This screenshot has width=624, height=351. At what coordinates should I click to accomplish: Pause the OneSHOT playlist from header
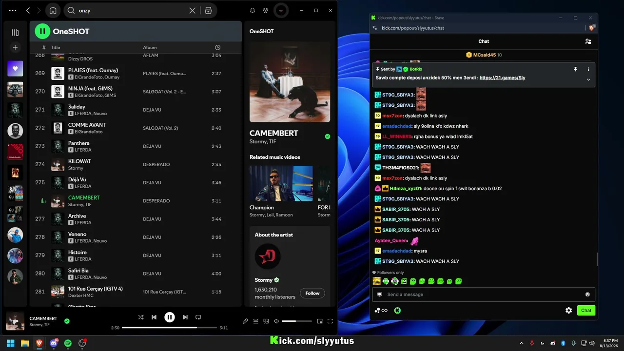coord(42,31)
